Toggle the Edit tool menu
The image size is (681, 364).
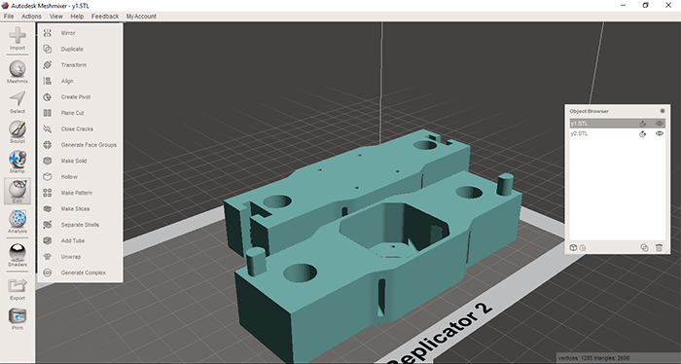pyautogui.click(x=18, y=191)
